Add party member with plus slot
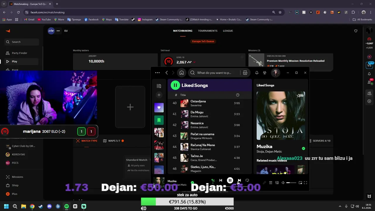375x211 pixels. [x=130, y=107]
